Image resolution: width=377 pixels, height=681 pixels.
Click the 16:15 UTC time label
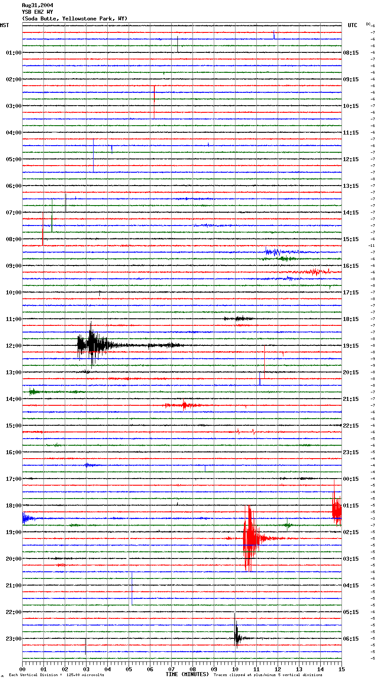coord(351,266)
